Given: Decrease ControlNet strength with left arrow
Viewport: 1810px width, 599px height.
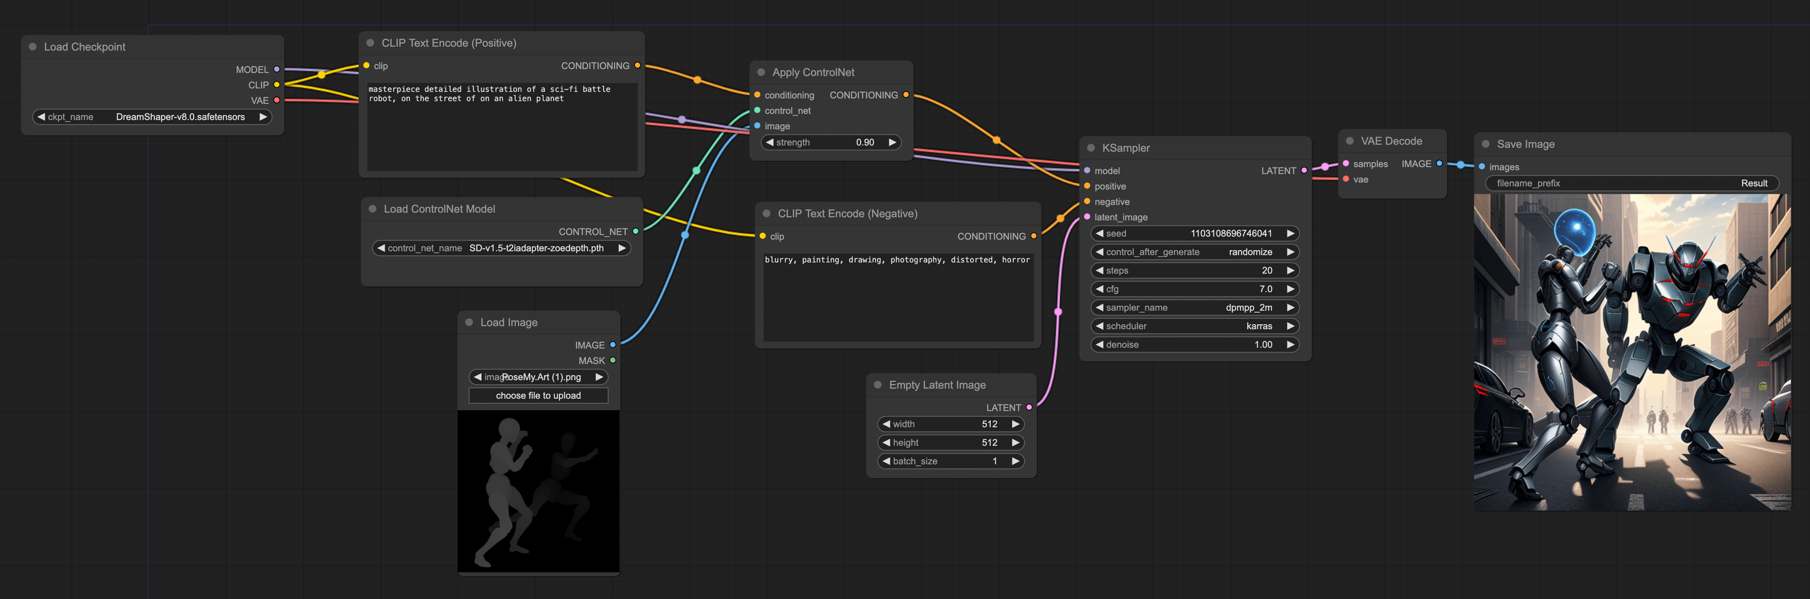Looking at the screenshot, I should [x=770, y=142].
